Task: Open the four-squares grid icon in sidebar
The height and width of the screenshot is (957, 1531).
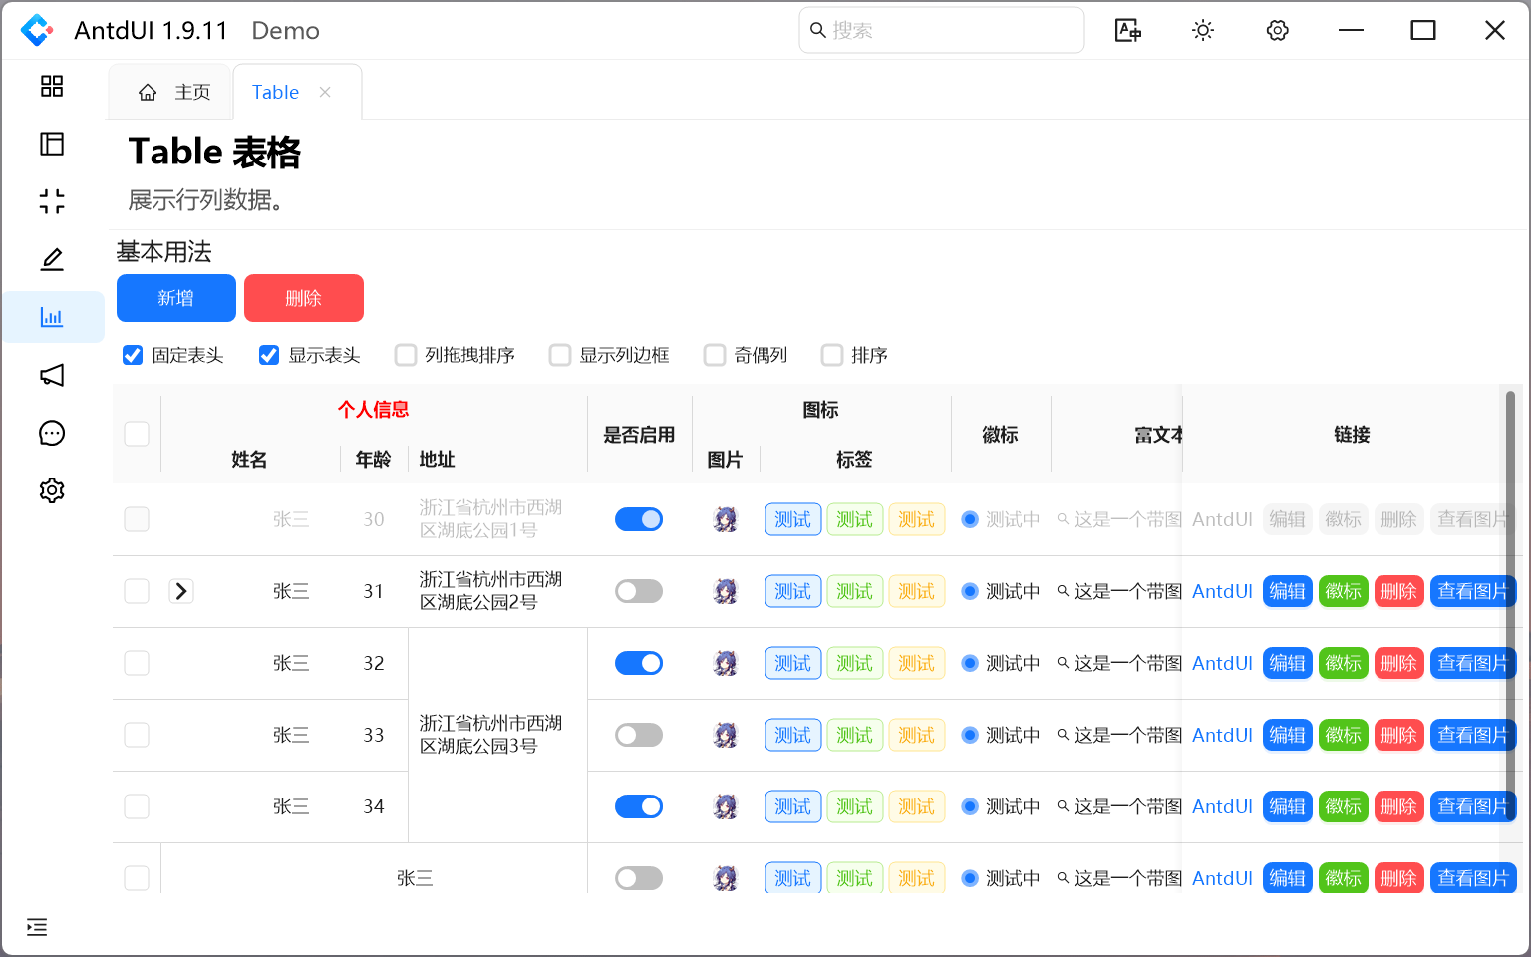Action: [x=52, y=86]
